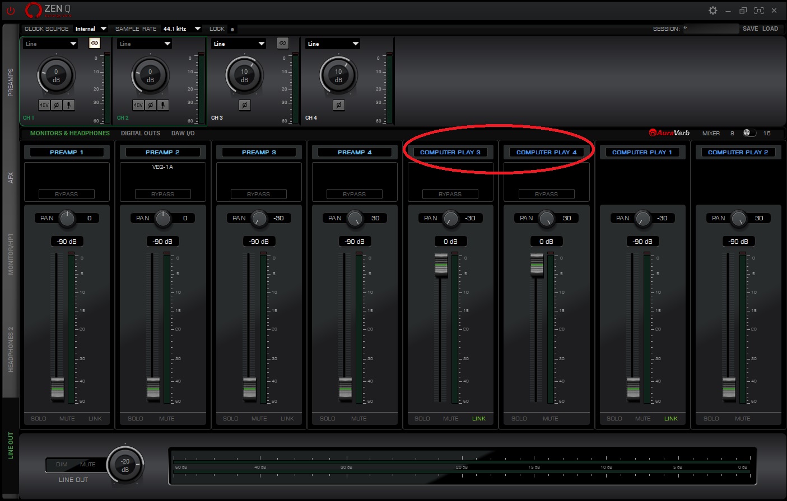Mute the COMPUTER PLAY 3 channel
Viewport: 787px width, 501px height.
point(451,418)
